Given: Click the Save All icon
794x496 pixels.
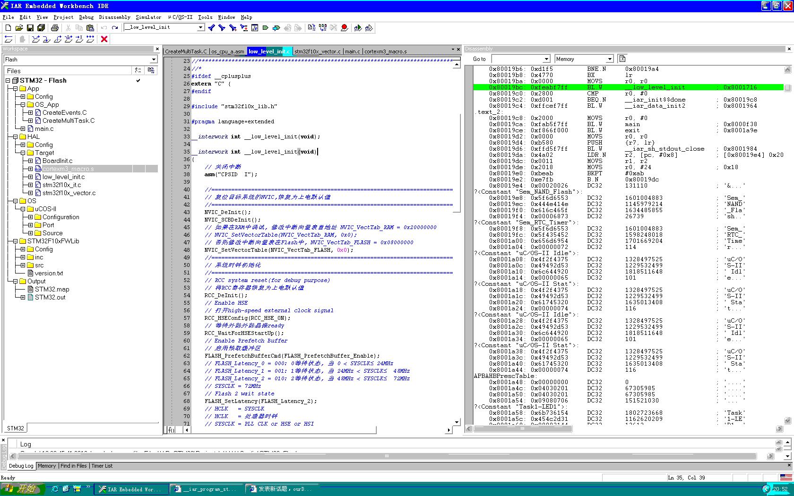Looking at the screenshot, I should [x=41, y=28].
